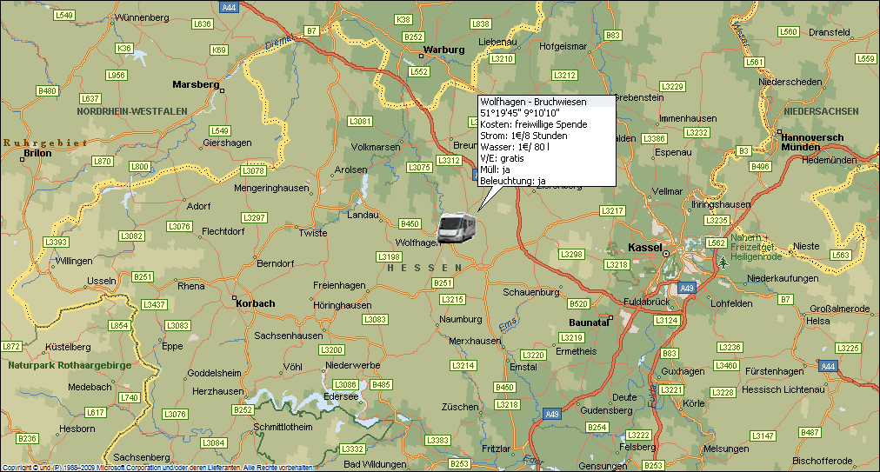Click the L3217 road shield
The image size is (880, 472).
click(x=612, y=211)
